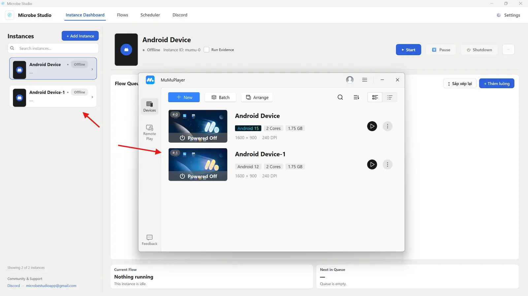Screen dimensions: 528x296
Task: Switch to Instance Dashboard tab
Action: (85, 15)
